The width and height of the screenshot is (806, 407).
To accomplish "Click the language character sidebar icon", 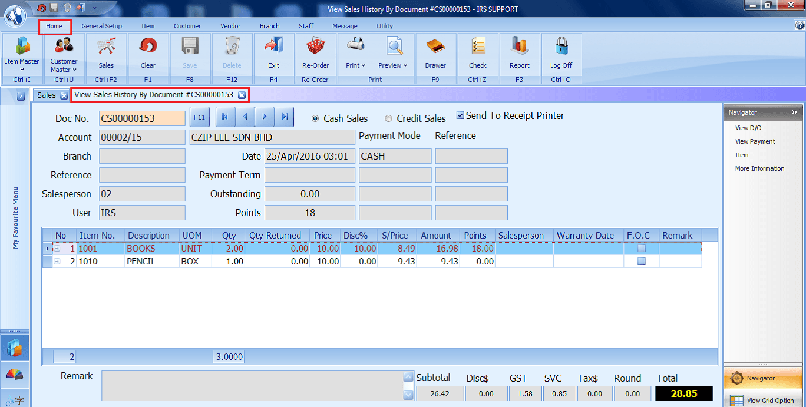I will coord(15,400).
